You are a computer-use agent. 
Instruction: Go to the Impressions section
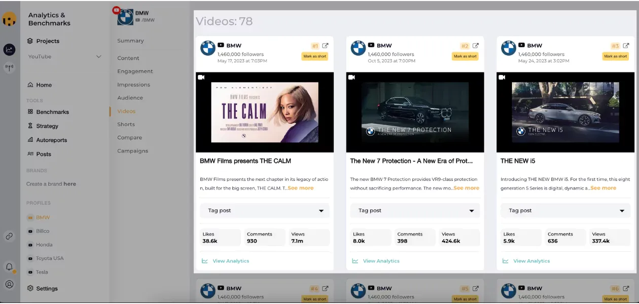pyautogui.click(x=133, y=85)
